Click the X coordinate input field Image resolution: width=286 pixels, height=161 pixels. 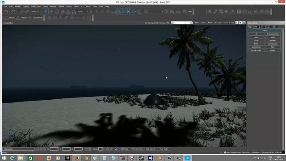[x=54, y=149]
